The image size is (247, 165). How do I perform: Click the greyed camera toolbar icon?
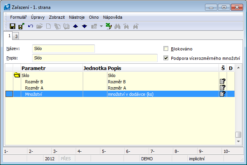pyautogui.click(x=94, y=26)
